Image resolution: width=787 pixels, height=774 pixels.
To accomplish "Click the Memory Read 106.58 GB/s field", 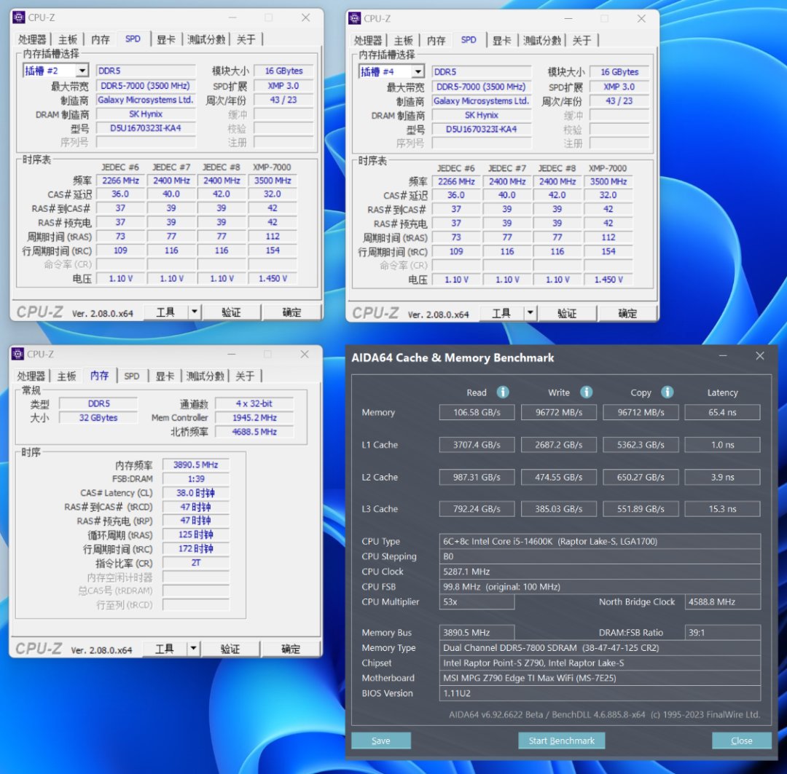I will point(477,412).
